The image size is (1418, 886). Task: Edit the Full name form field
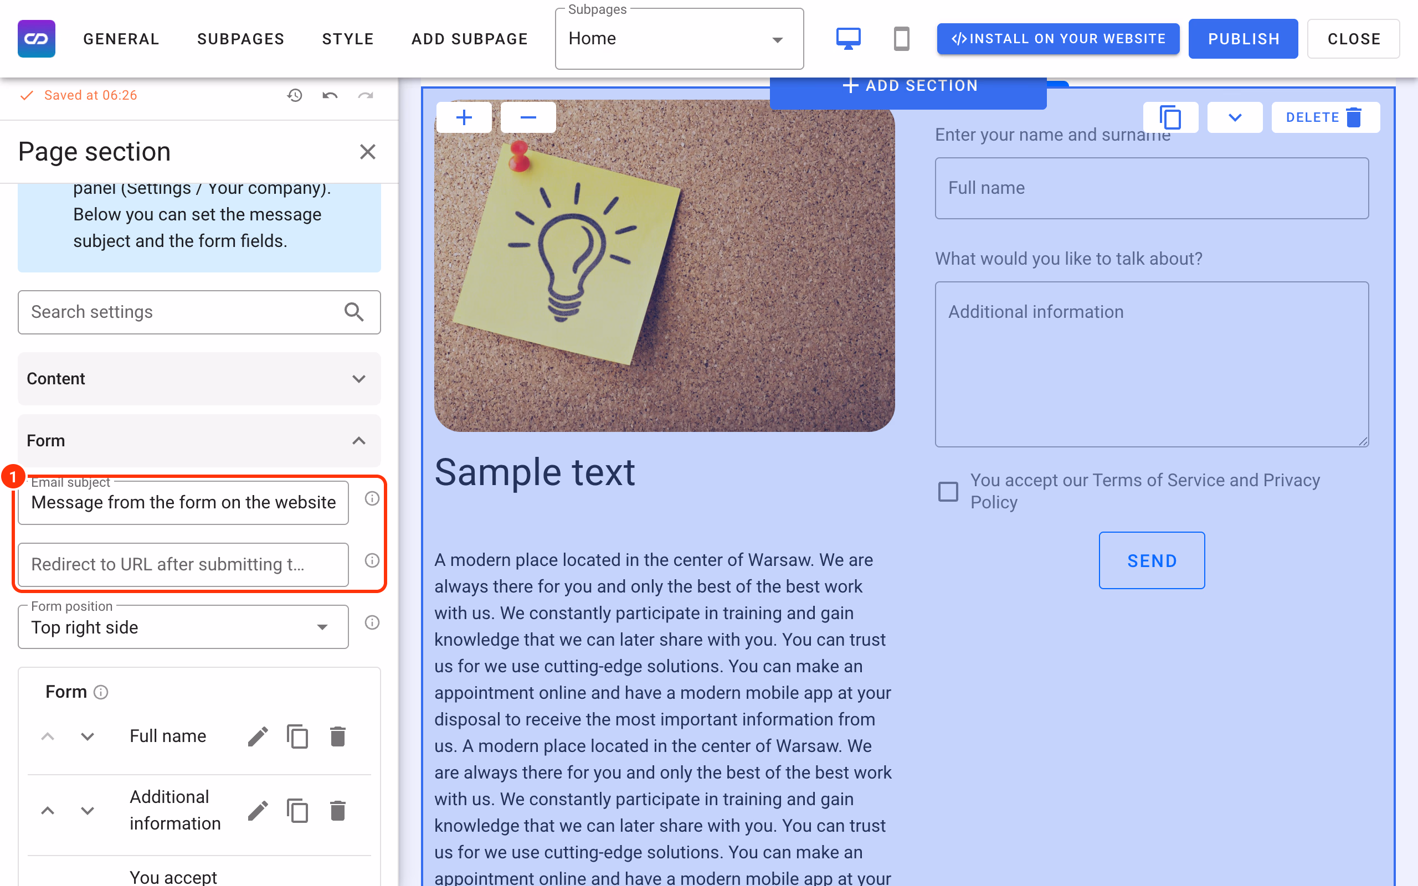coord(258,736)
